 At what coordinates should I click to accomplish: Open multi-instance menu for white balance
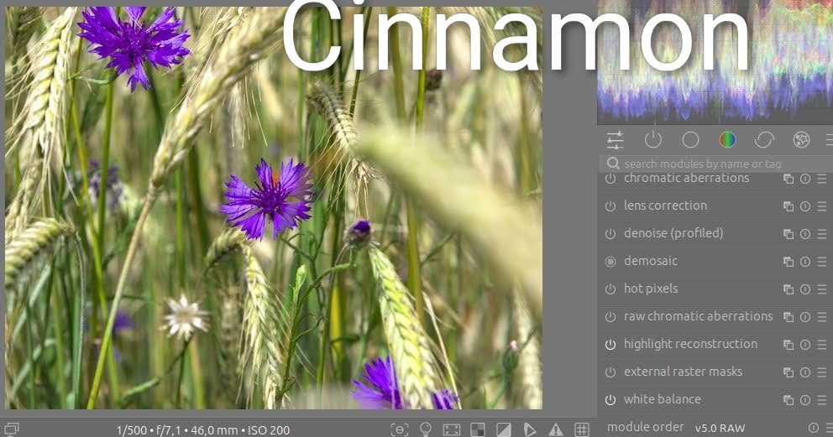click(x=788, y=400)
